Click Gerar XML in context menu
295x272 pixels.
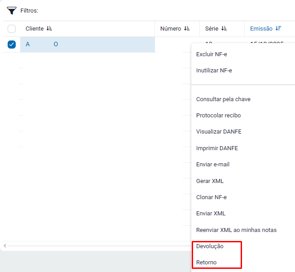point(210,181)
